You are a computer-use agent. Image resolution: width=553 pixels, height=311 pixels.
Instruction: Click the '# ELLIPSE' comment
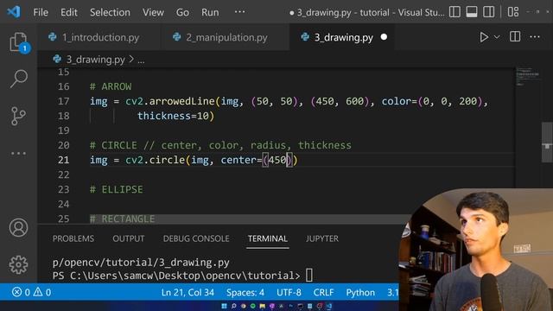pos(117,189)
